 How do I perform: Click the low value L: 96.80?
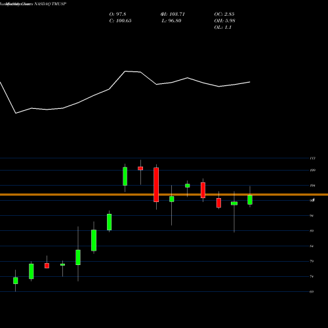pos(171,20)
